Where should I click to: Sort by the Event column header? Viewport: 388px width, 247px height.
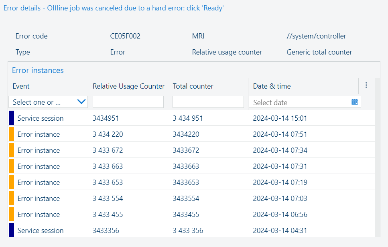(21, 86)
